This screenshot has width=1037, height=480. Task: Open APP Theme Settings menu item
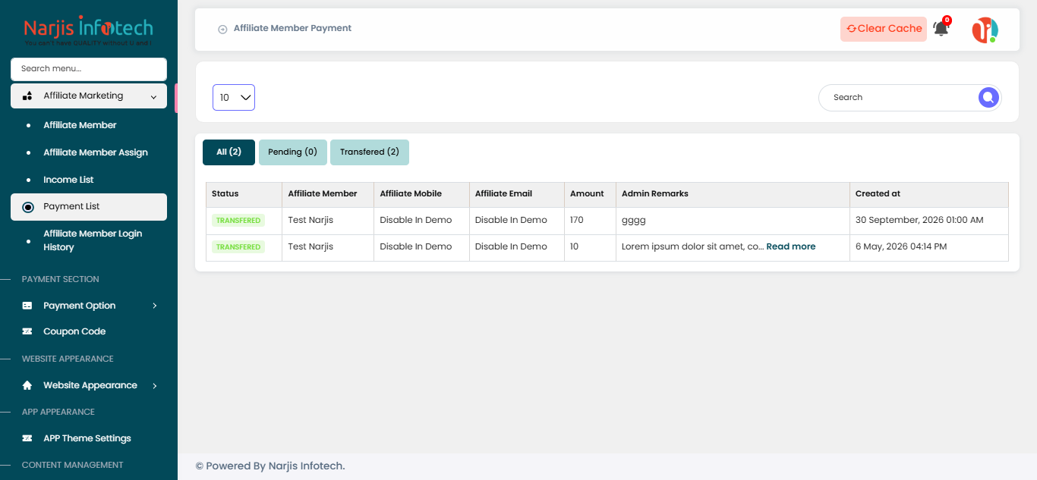[87, 438]
